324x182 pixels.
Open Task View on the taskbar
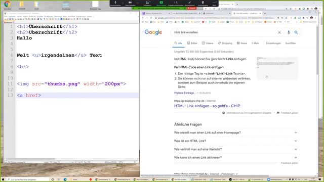point(59,179)
